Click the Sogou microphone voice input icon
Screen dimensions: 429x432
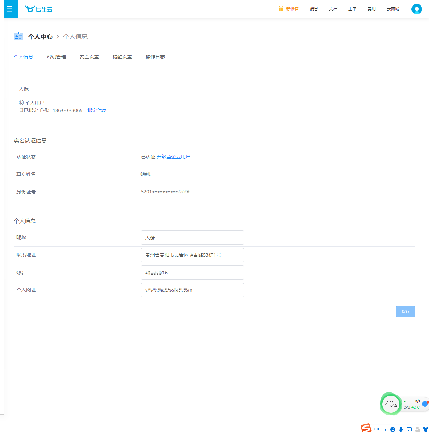[x=401, y=429]
